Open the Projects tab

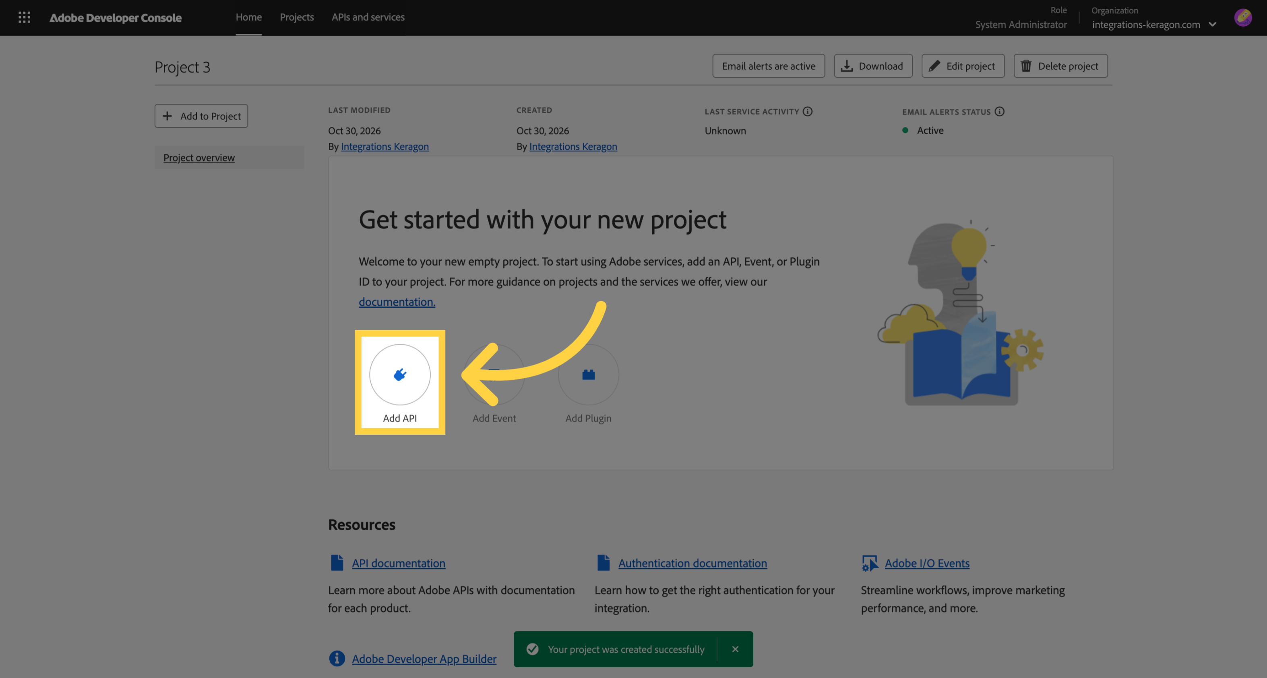297,17
